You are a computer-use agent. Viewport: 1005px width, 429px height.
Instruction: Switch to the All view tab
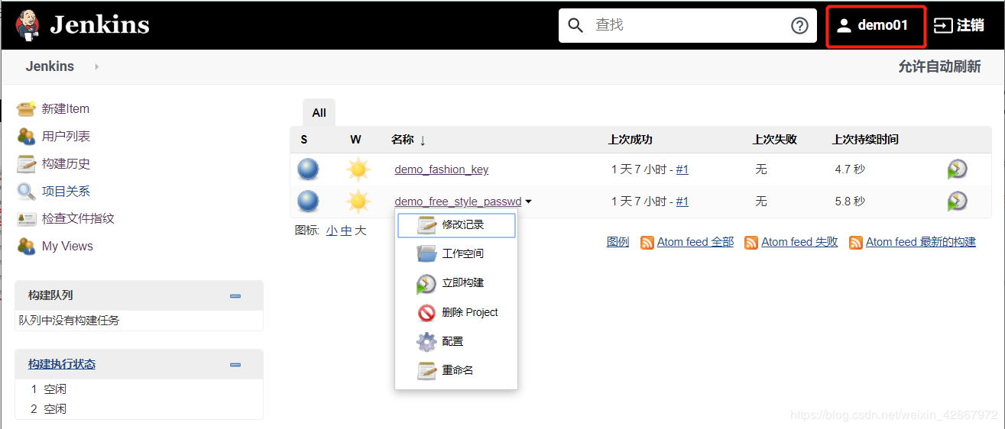319,112
